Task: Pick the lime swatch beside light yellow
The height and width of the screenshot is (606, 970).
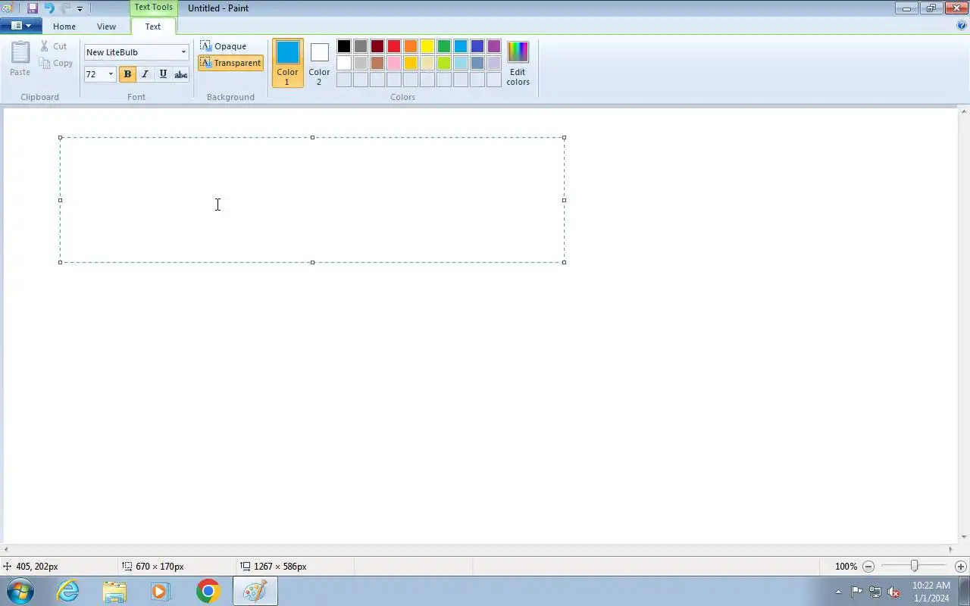Action: click(x=444, y=63)
